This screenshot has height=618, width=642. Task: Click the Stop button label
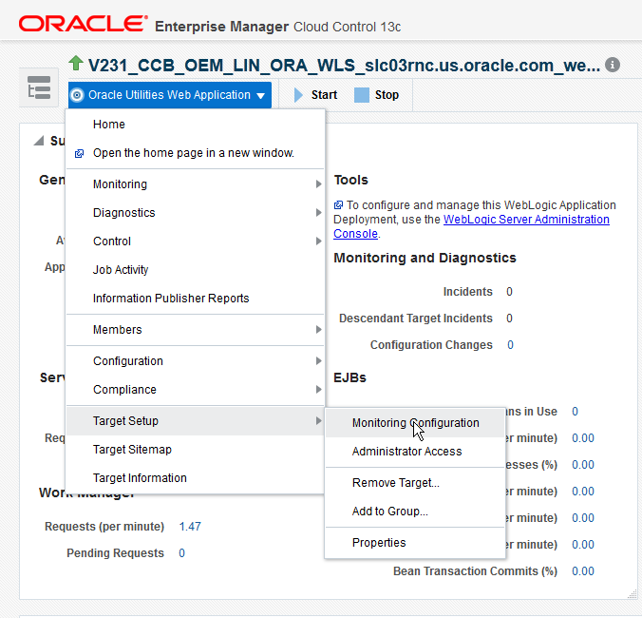pos(387,95)
